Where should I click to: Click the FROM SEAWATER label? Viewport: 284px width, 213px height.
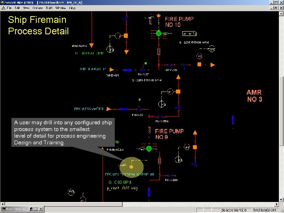tap(89, 109)
